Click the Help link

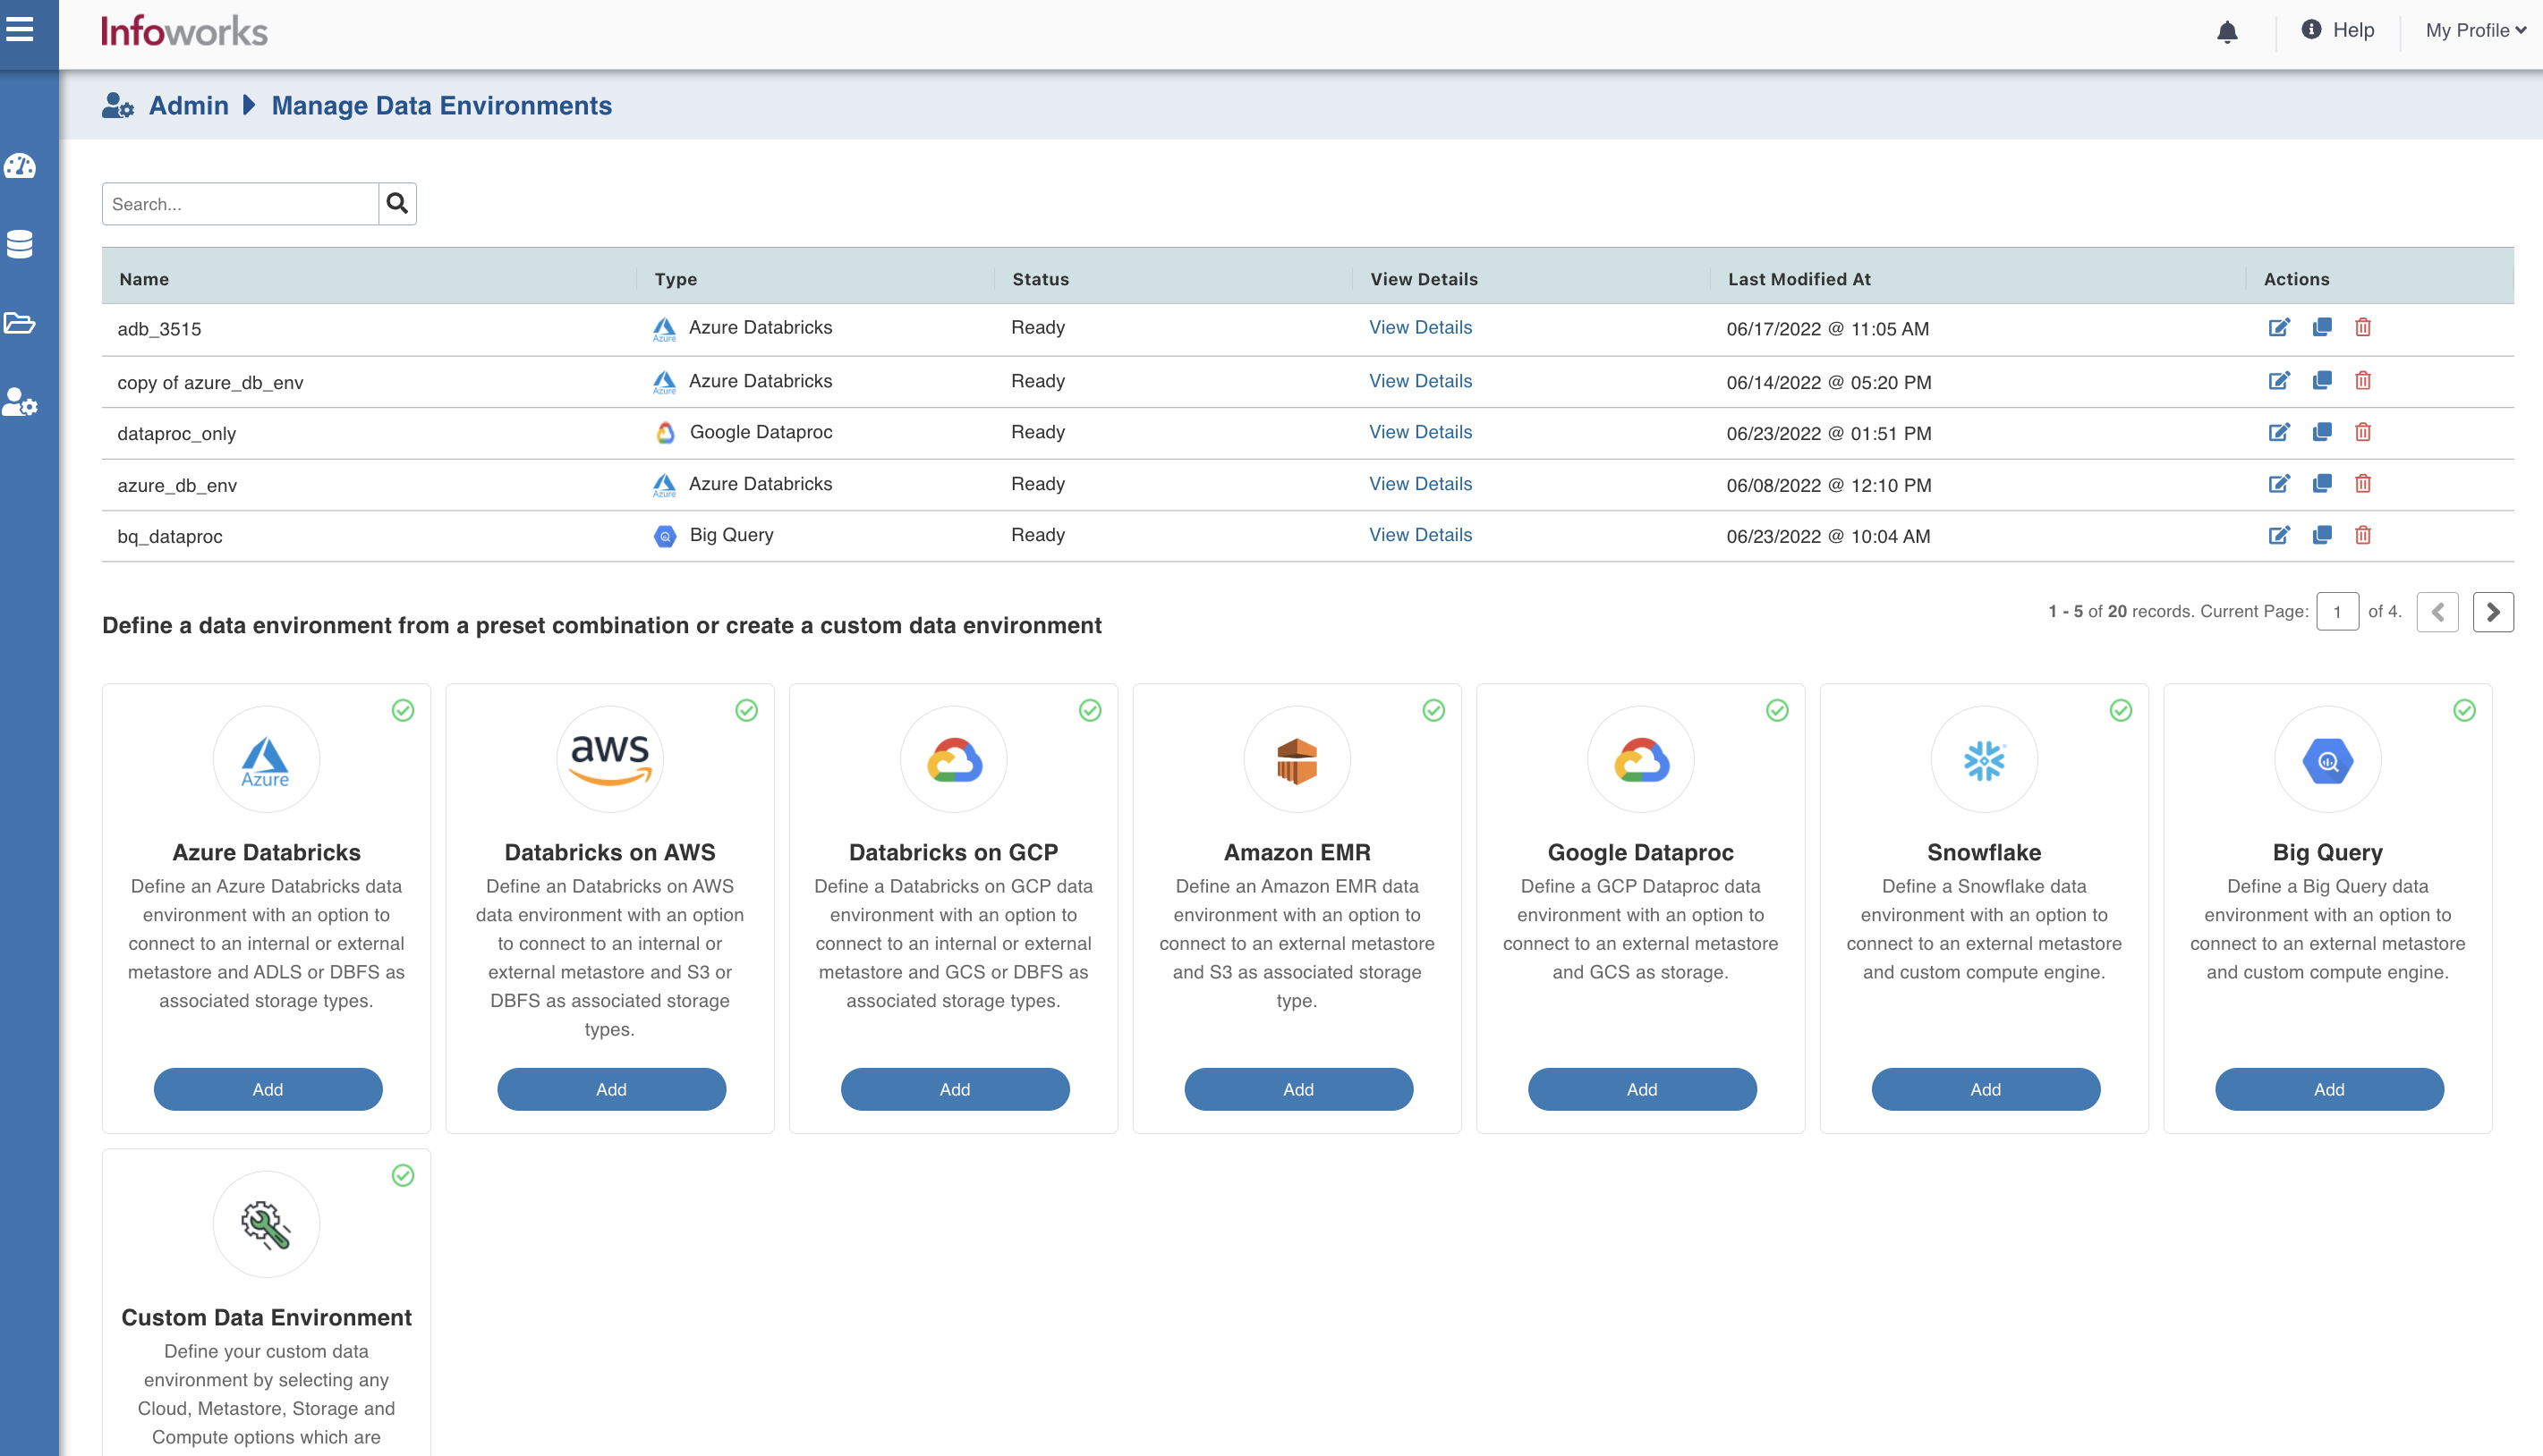tap(2338, 30)
